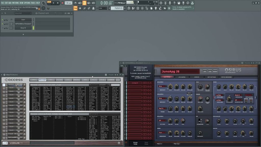Open the shopping cart content library icon

pos(169,8)
